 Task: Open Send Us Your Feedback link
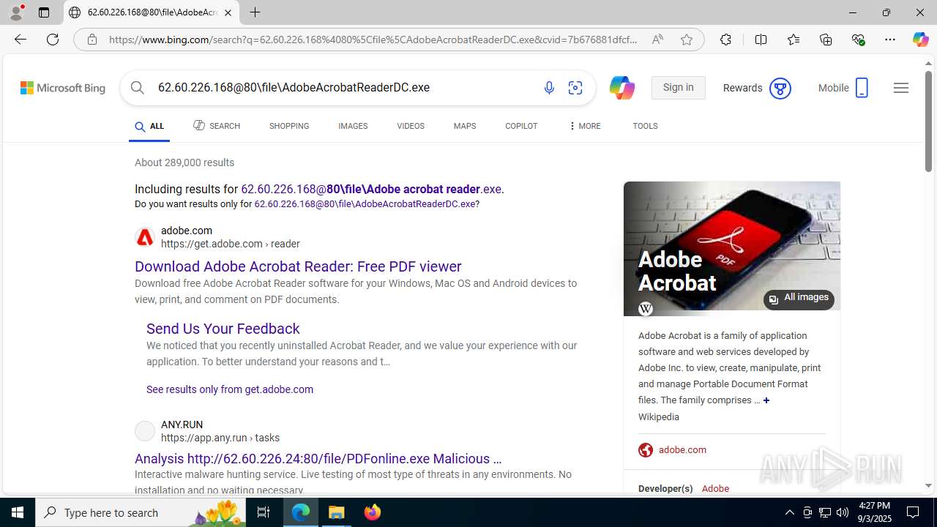[223, 329]
